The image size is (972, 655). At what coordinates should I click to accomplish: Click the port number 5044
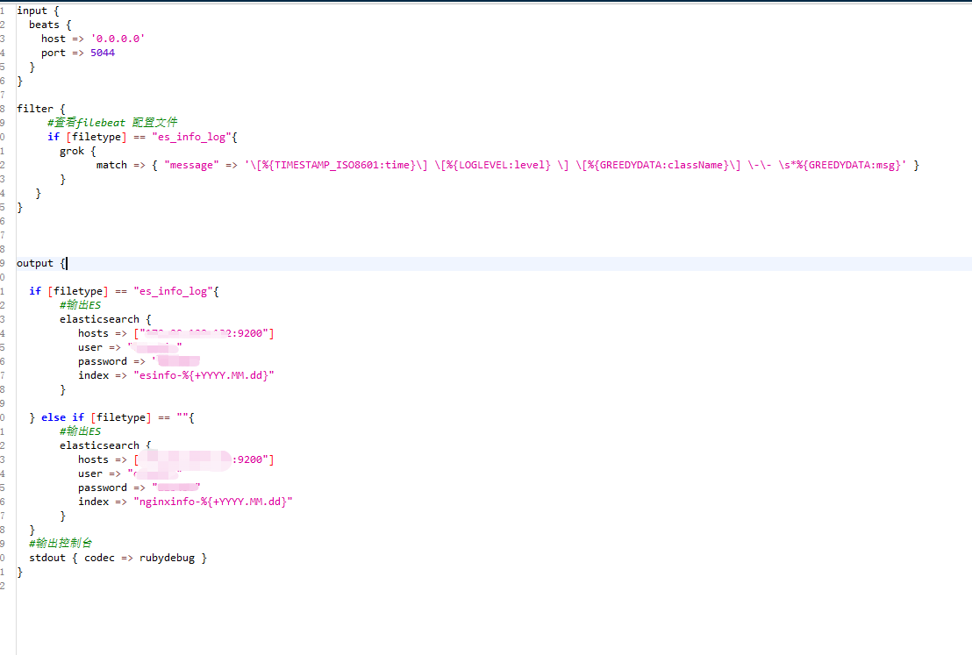point(103,53)
